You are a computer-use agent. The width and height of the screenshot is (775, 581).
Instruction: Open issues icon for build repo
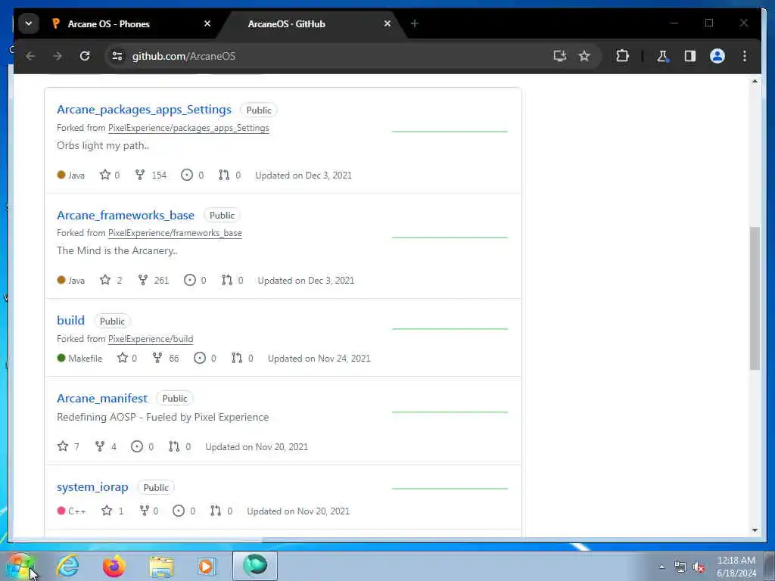[200, 358]
